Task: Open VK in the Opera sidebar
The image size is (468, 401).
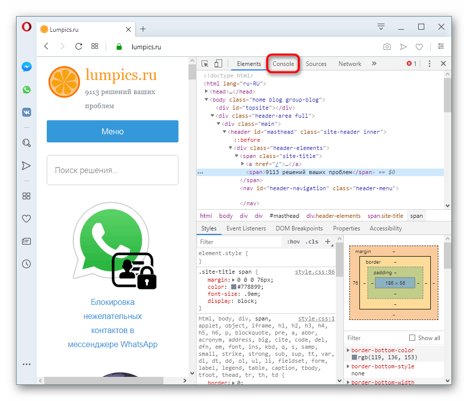Action: point(27,112)
